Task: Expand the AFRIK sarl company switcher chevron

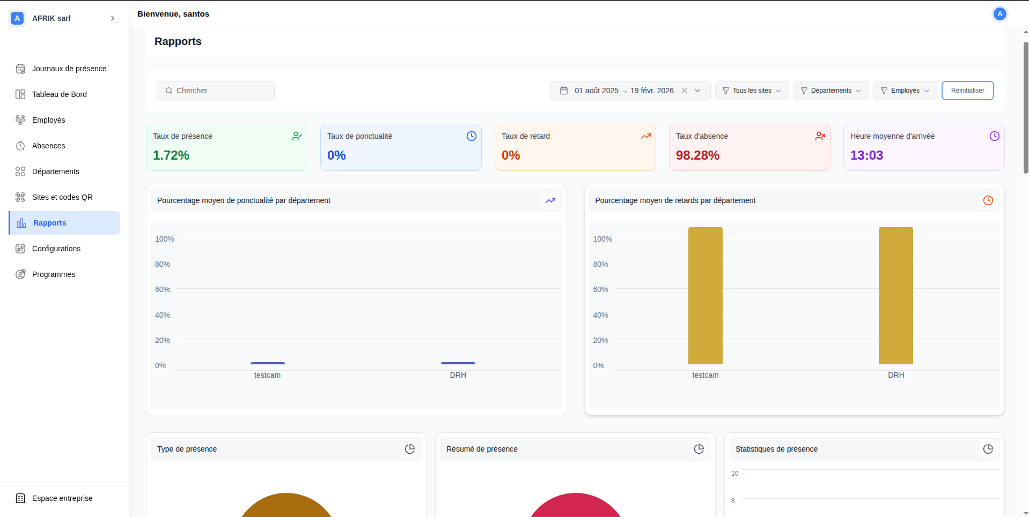Action: [113, 18]
